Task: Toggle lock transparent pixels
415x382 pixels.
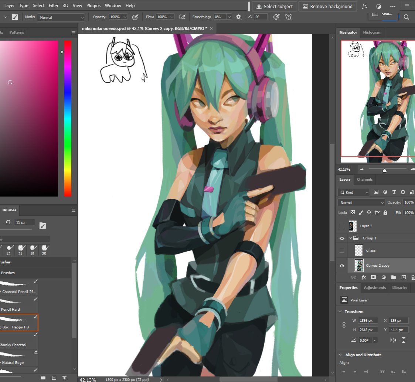Action: click(353, 212)
